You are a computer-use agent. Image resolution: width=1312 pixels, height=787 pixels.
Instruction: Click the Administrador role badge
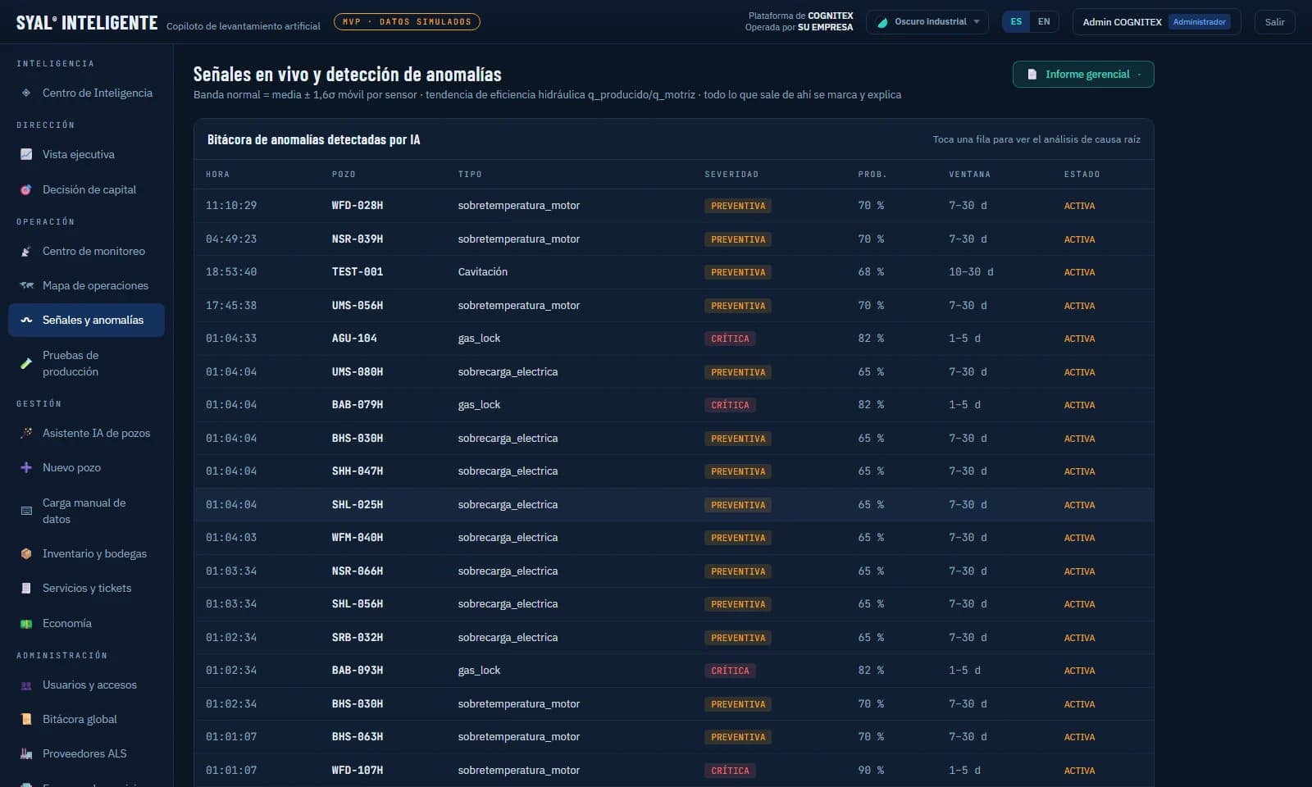[x=1199, y=22]
